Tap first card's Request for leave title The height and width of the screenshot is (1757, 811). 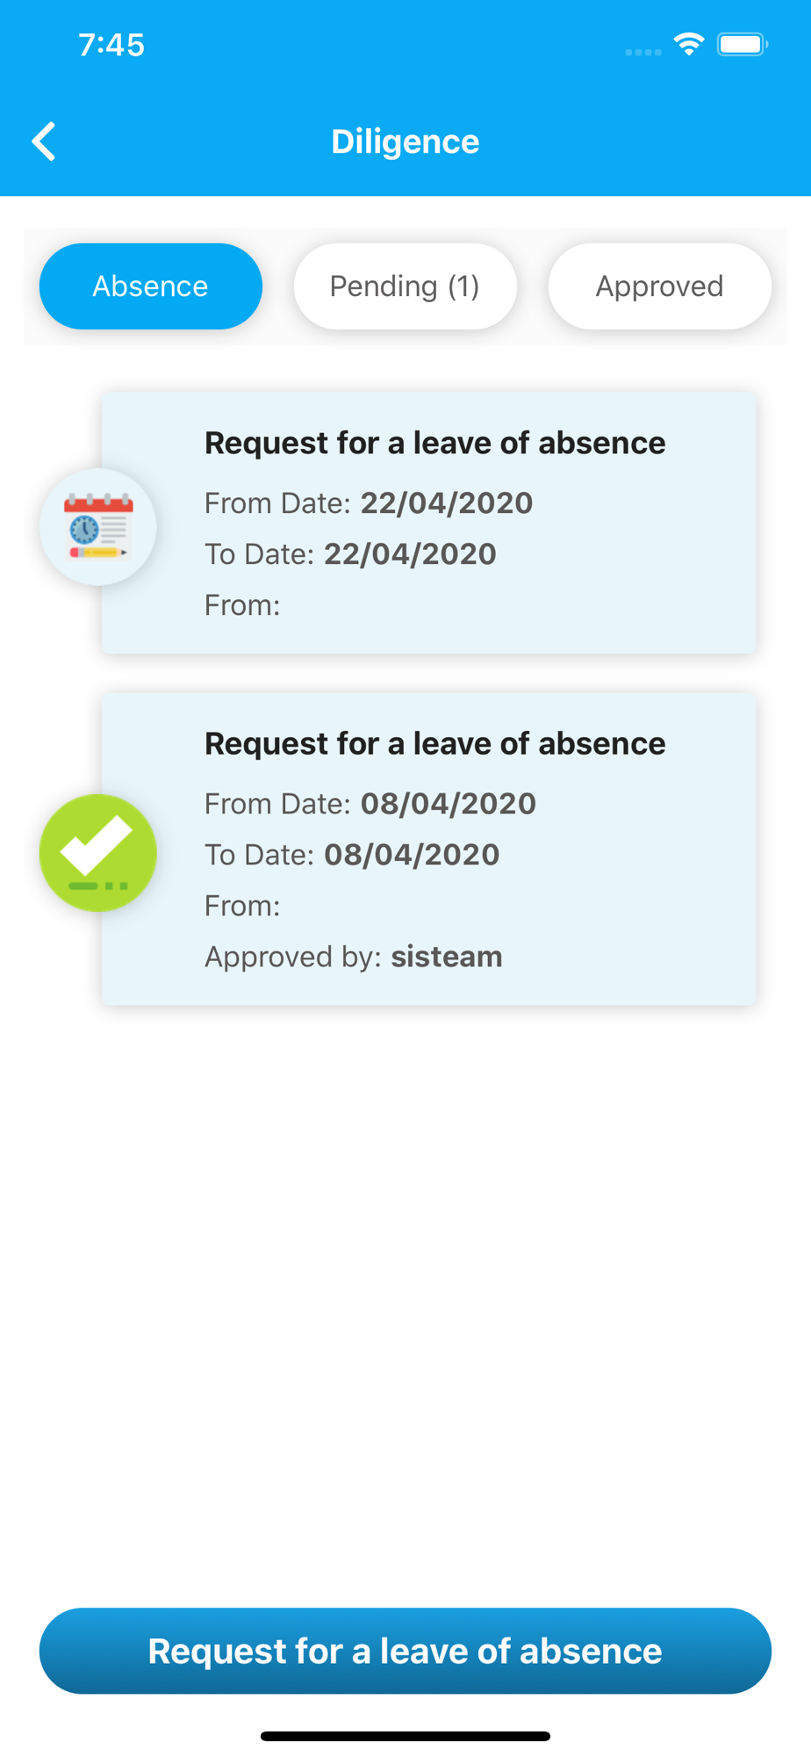(x=434, y=443)
